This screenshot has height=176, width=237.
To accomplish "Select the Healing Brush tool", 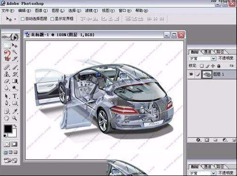I will (7, 67).
